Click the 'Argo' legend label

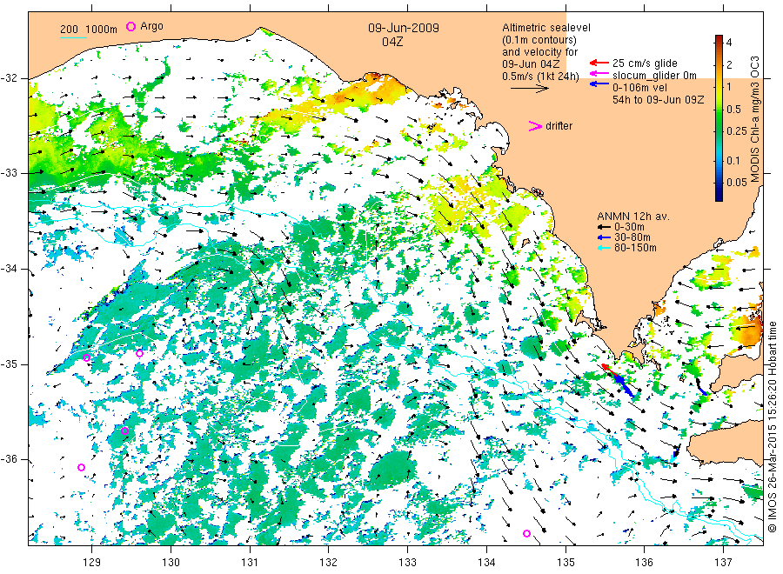[x=151, y=26]
